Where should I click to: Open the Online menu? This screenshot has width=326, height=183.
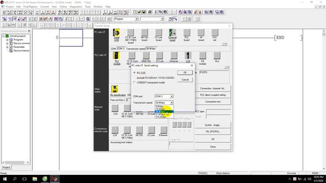pyautogui.click(x=63, y=7)
